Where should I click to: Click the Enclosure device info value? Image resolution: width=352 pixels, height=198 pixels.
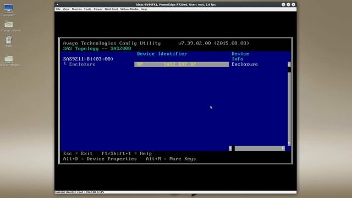pyautogui.click(x=245, y=64)
